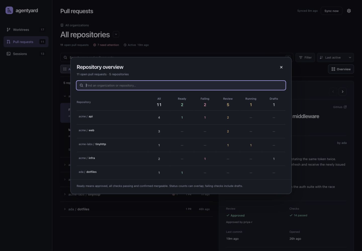Click the 14 passed checks status
Viewport: 362px width, 251px height.
point(298,215)
